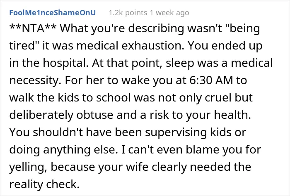Open FoolMe1nceShameOnU's user profile
Image resolution: width=290 pixels, height=196 pixels.
[x=52, y=13]
